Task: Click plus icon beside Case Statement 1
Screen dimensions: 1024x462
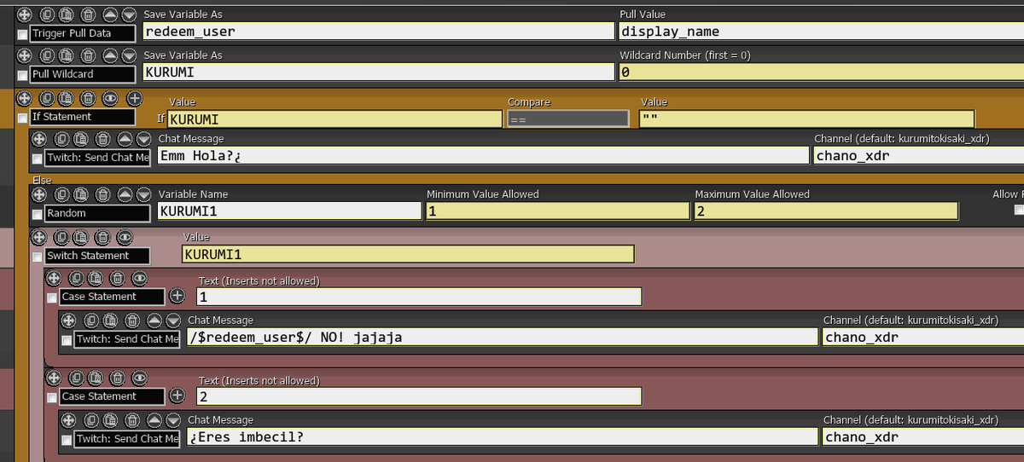Action: [177, 296]
